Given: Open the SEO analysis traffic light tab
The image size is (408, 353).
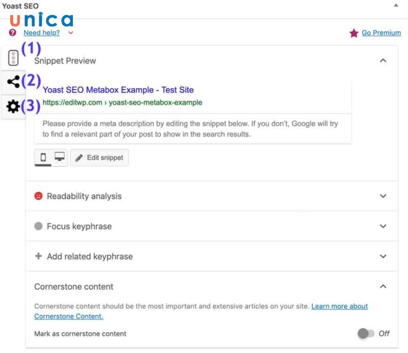Looking at the screenshot, I should (13, 57).
